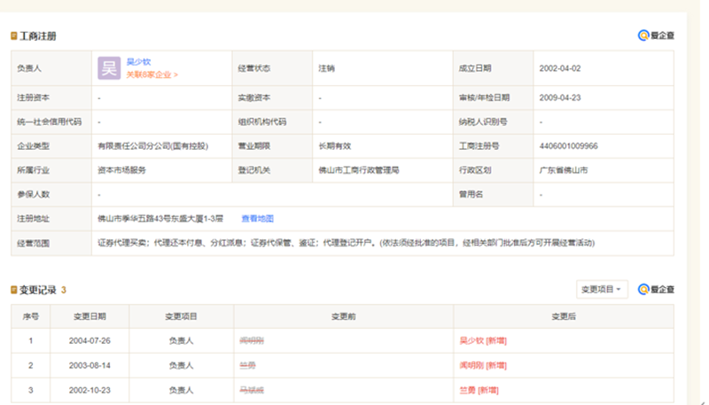
Task: Click the registered address 佛山市季华五路43号
Action: pyautogui.click(x=160, y=218)
